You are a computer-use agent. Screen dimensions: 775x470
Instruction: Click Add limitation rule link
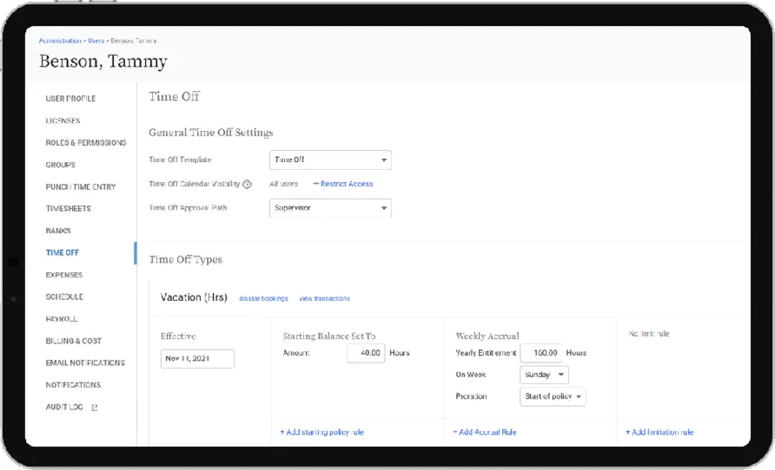[659, 432]
